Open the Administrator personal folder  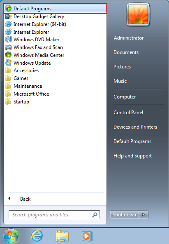pyautogui.click(x=129, y=38)
